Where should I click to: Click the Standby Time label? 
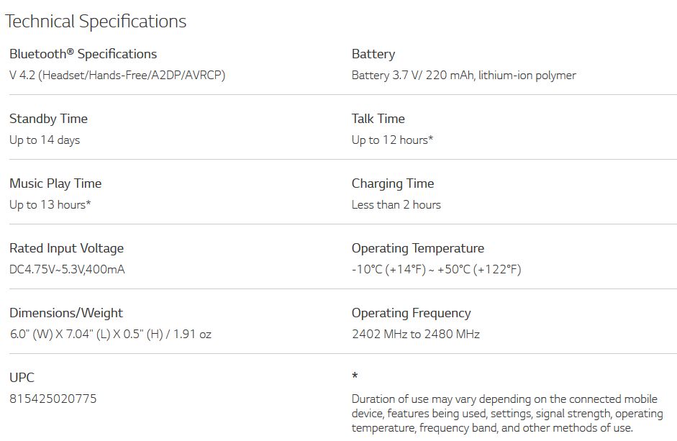pyautogui.click(x=48, y=119)
